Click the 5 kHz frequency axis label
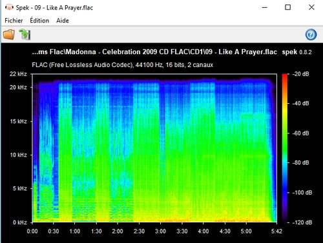The height and width of the screenshot is (243, 323). [19, 189]
